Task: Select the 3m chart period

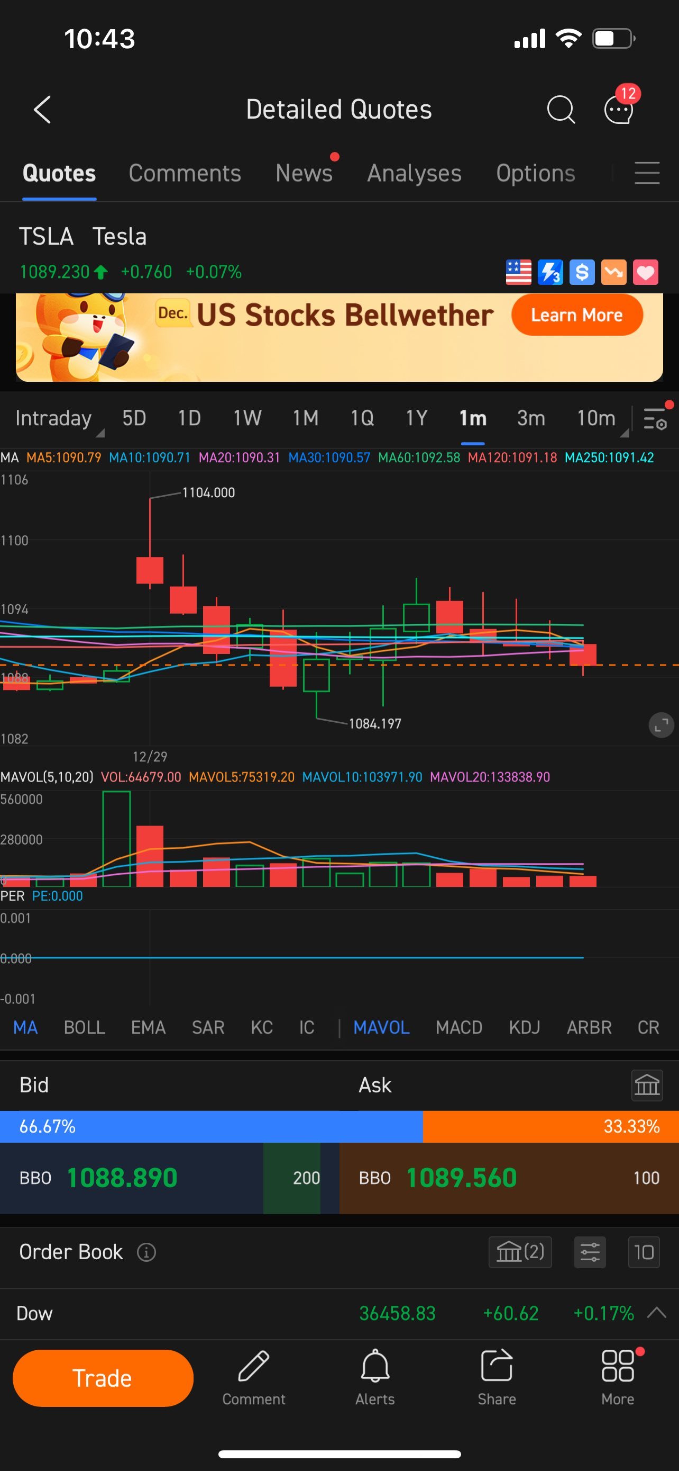Action: coord(531,418)
